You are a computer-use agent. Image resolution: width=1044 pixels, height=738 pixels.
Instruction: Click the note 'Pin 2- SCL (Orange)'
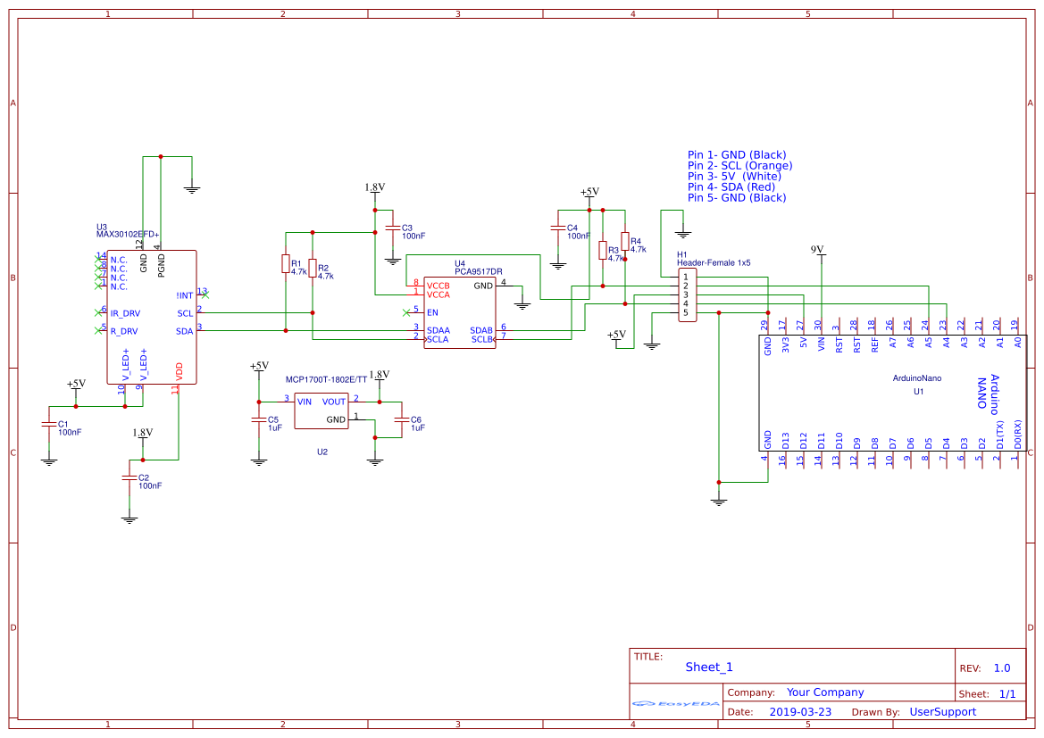739,166
